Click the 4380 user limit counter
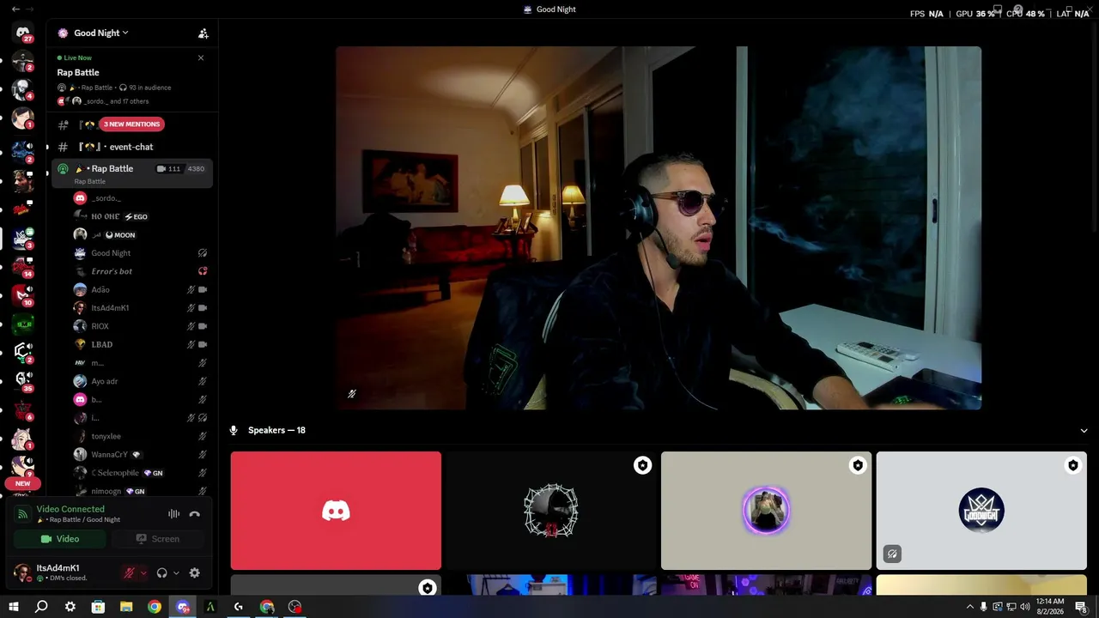 pos(196,169)
